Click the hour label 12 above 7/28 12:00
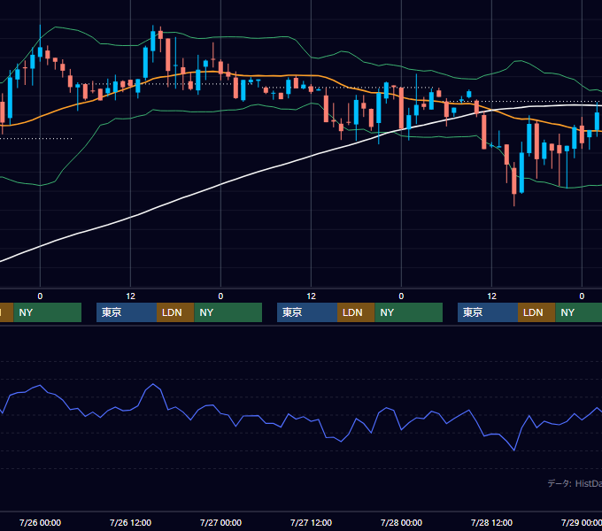 pos(492,296)
